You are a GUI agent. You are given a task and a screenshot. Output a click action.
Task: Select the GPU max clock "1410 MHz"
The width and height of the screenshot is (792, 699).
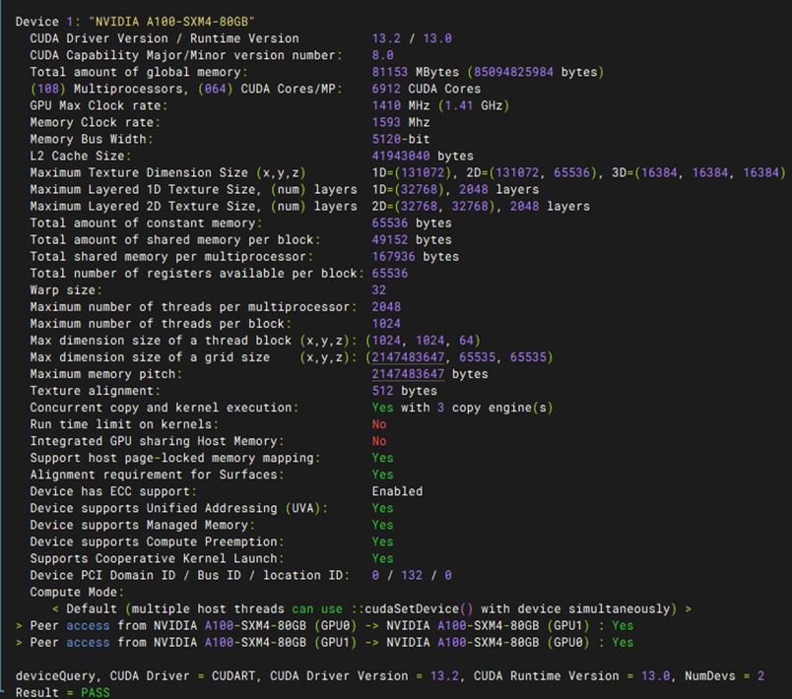pos(401,105)
